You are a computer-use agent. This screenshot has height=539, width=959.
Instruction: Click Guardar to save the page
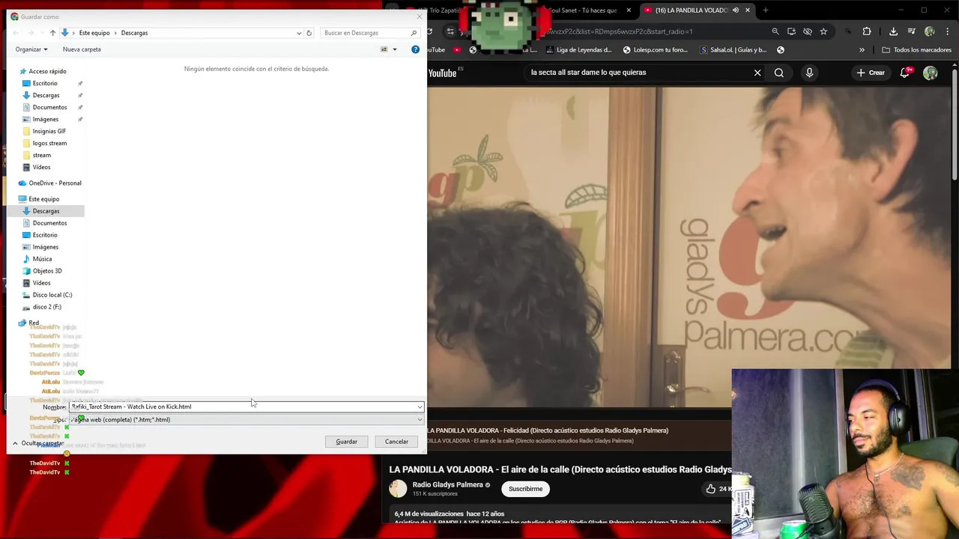point(346,442)
